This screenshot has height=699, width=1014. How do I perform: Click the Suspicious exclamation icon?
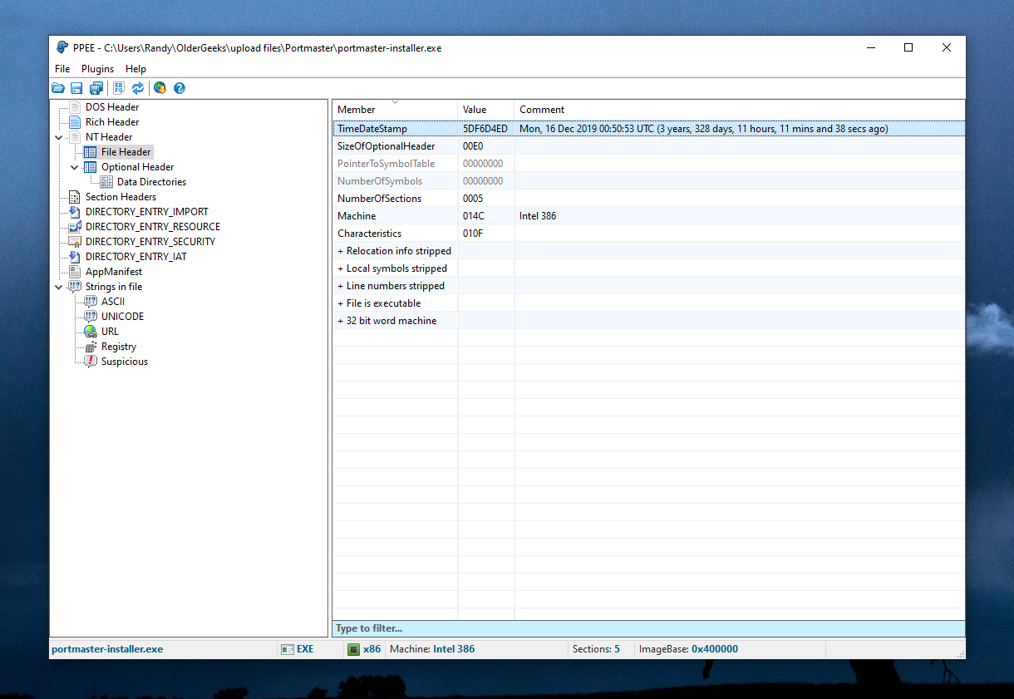click(x=91, y=362)
